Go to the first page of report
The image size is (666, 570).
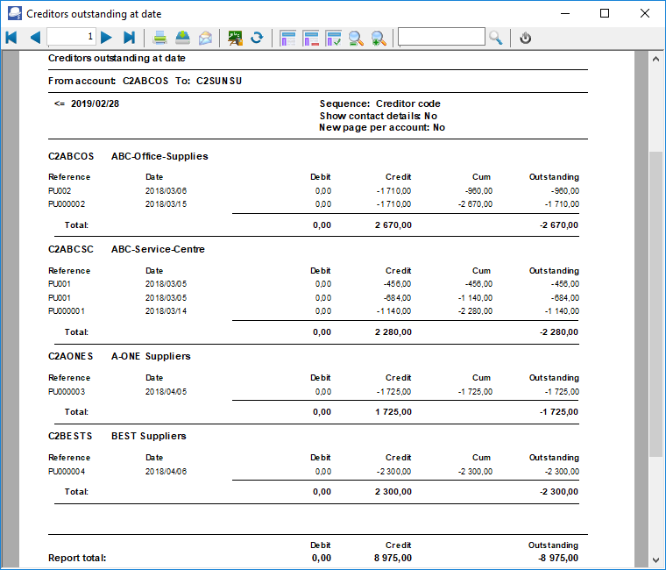point(11,38)
